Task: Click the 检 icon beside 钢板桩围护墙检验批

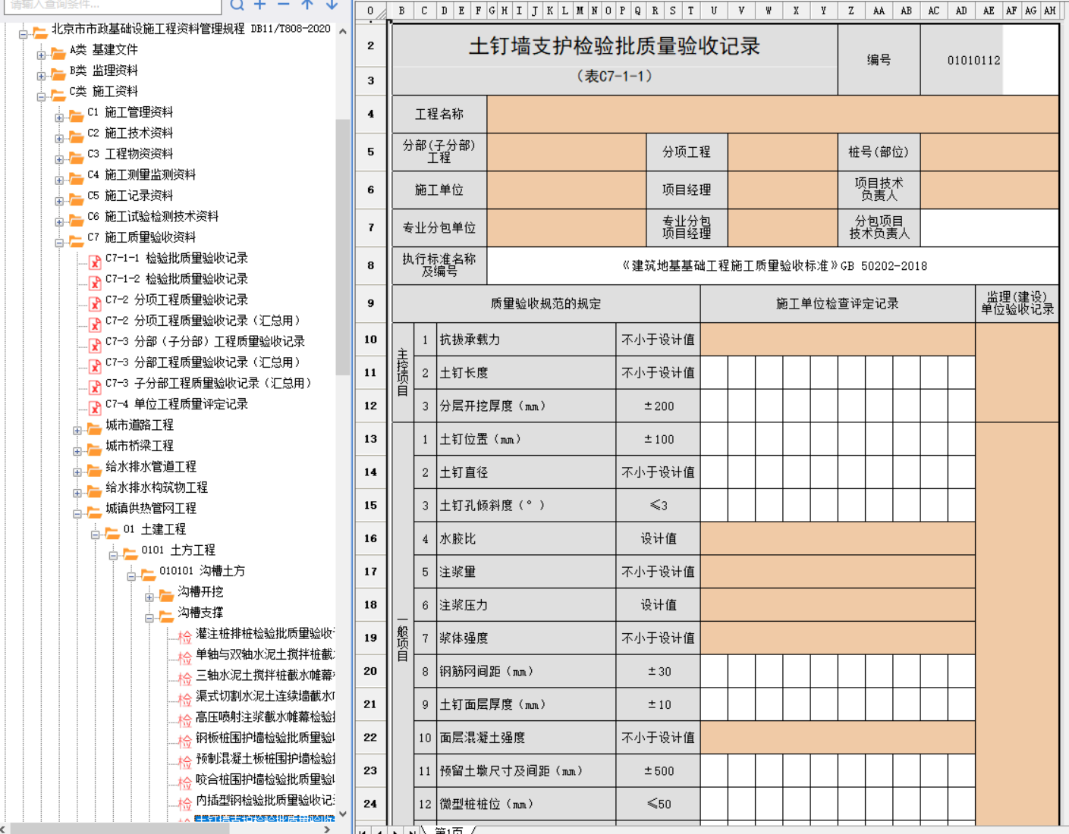Action: point(184,741)
